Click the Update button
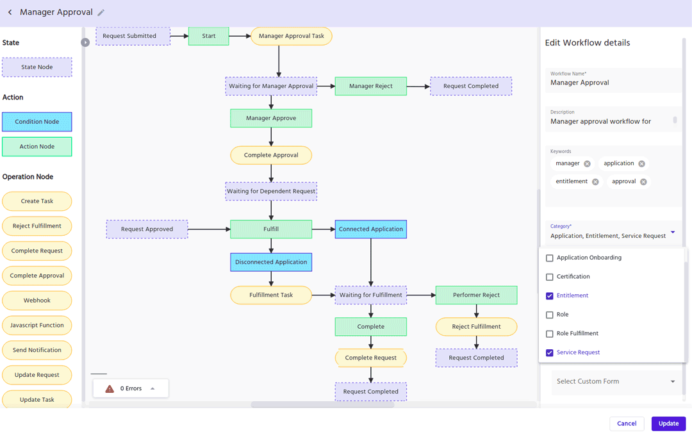The image size is (692, 439). click(x=668, y=424)
